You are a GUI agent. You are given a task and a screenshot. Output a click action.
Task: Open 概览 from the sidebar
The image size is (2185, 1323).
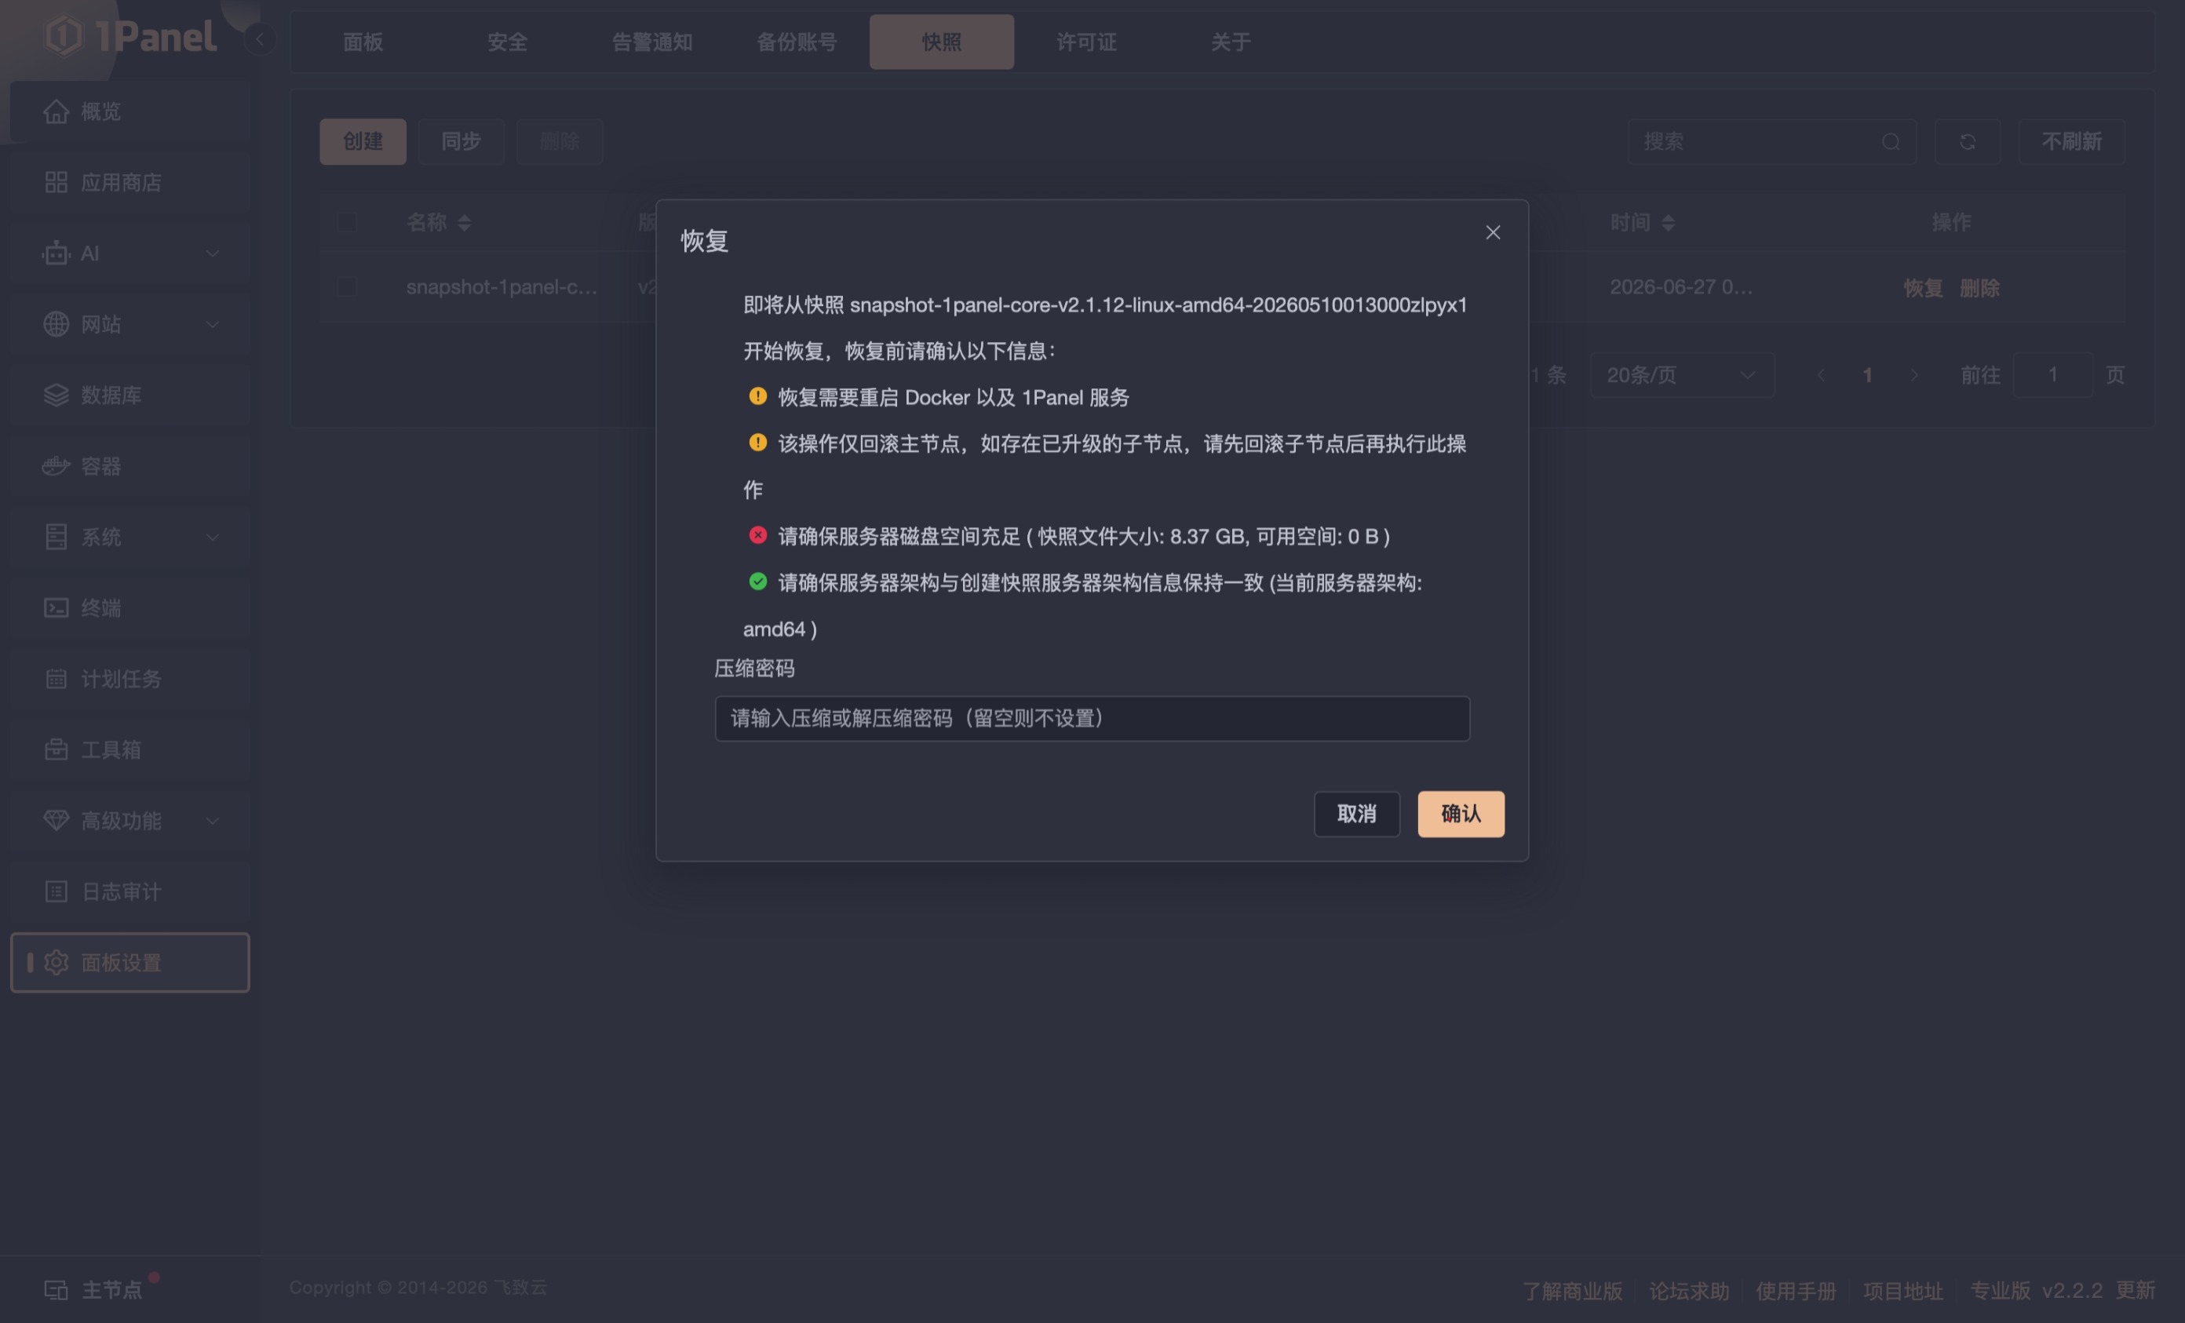click(x=129, y=111)
